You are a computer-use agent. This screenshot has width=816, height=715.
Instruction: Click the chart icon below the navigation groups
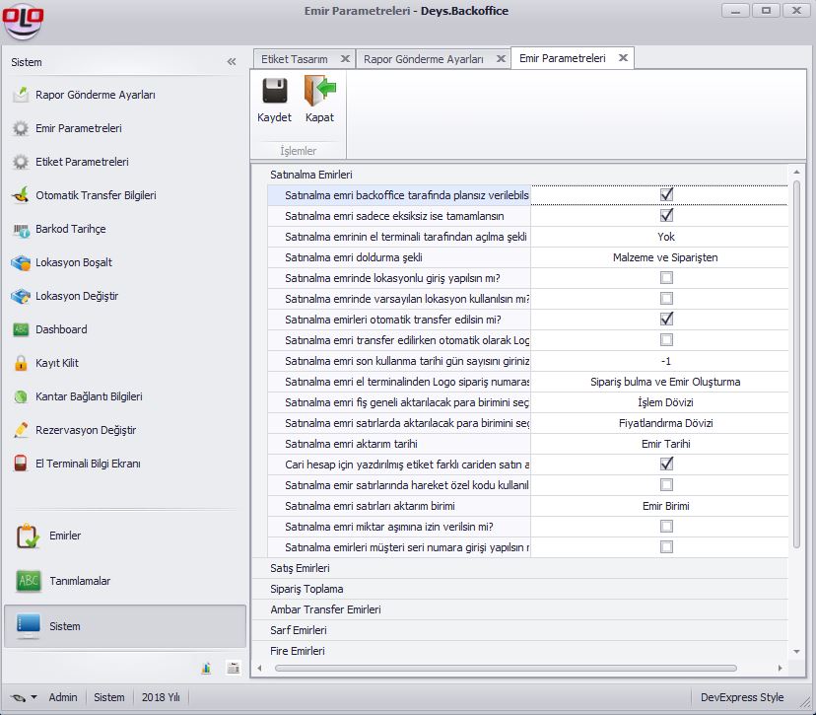pyautogui.click(x=207, y=668)
